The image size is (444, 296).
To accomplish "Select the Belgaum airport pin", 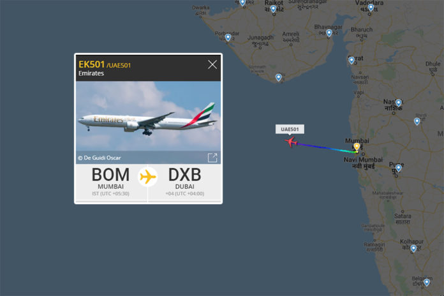I will coord(426,282).
